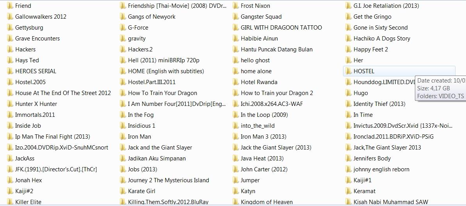Click 'Hunter X Hunter' folder name
Image resolution: width=466 pixels, height=206 pixels.
[x=36, y=104]
